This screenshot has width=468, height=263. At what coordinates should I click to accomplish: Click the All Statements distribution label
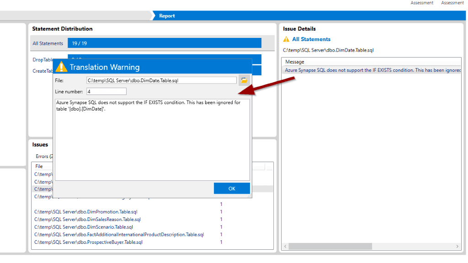point(48,43)
